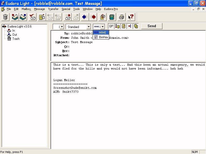Click the Out mailbox tree icon
The image size is (206, 154).
[9, 35]
